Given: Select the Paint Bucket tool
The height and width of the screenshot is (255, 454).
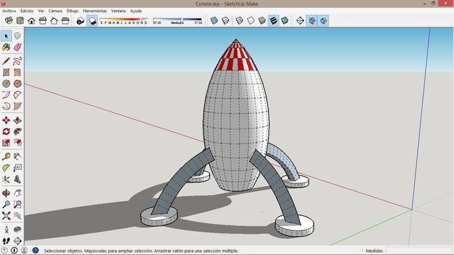Looking at the screenshot, I should click(x=6, y=48).
